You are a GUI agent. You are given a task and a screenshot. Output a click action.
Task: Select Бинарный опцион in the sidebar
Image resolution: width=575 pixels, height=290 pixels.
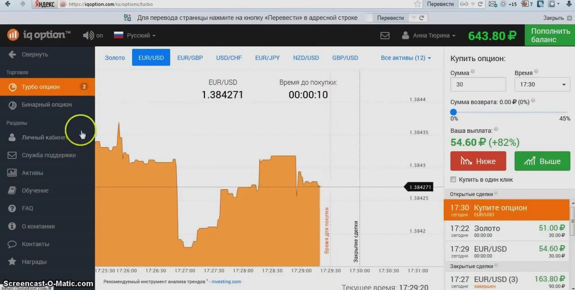coord(47,105)
